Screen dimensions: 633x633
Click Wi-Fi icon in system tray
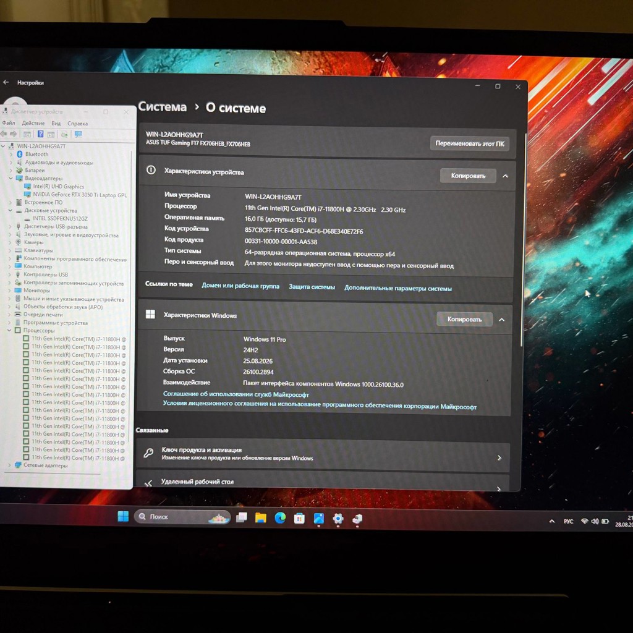(x=584, y=521)
